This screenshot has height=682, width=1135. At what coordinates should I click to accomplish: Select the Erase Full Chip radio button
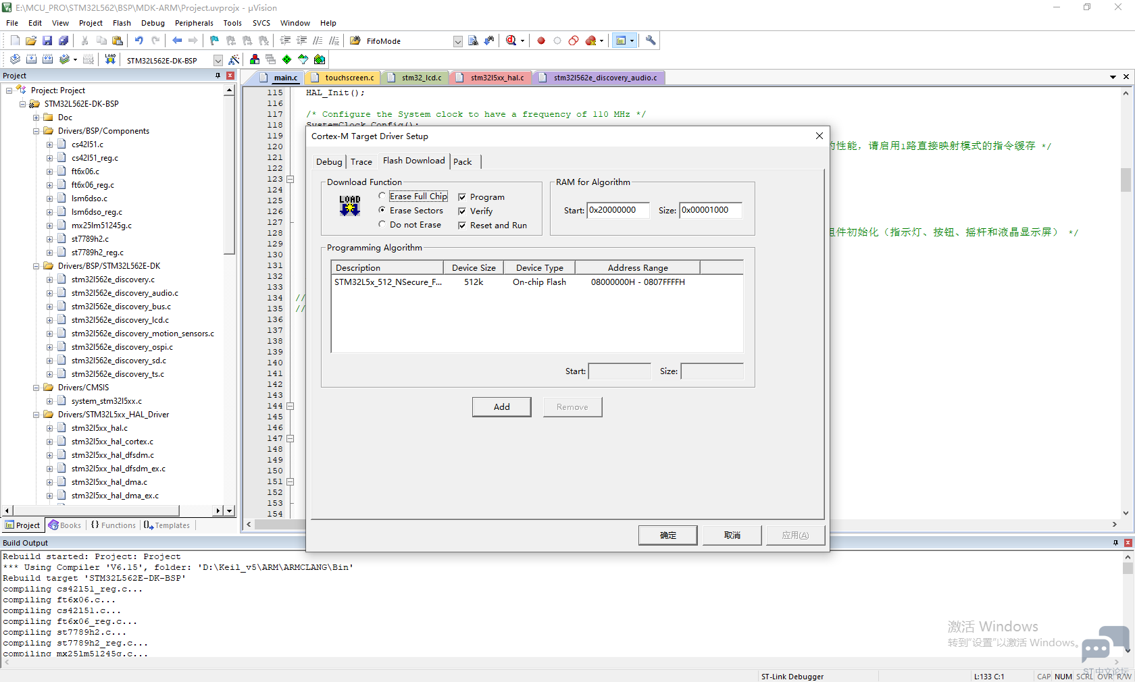[382, 196]
